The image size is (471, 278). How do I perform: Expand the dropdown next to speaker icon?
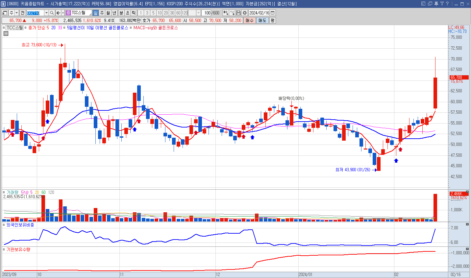63,13
